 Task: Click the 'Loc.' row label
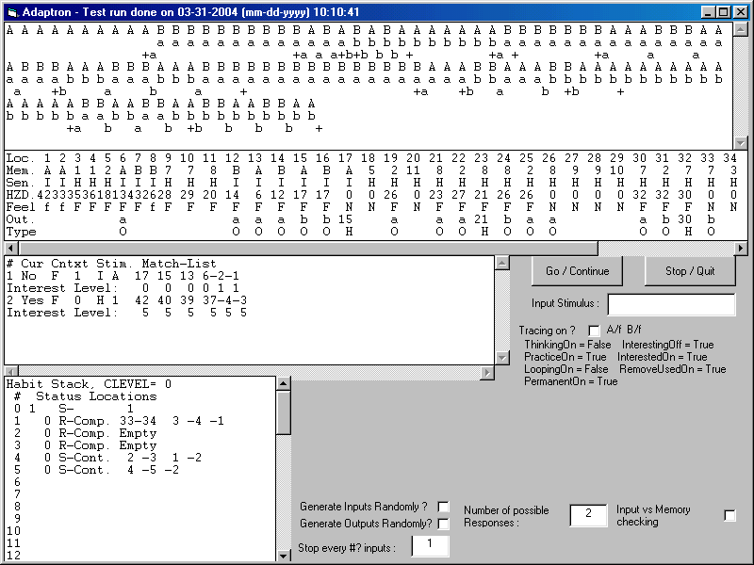pos(21,158)
